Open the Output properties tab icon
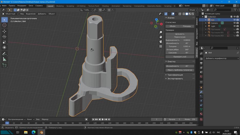The width and height of the screenshot is (240, 135). 201,63
